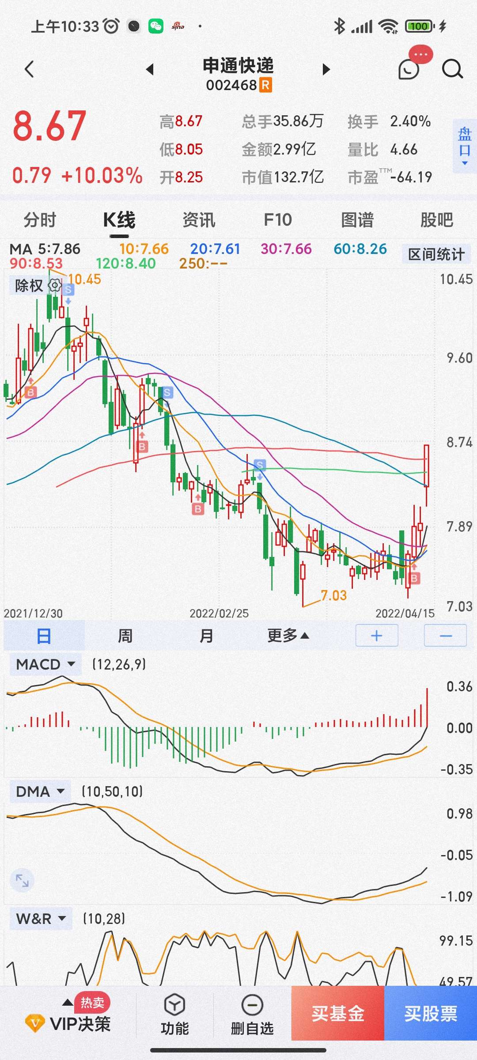
Task: Tap the MA 5:7.86 legend value
Action: coord(59,249)
